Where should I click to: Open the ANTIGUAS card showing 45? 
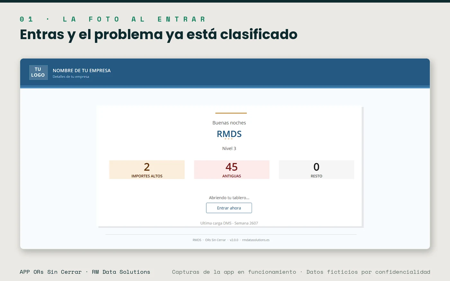[232, 170]
